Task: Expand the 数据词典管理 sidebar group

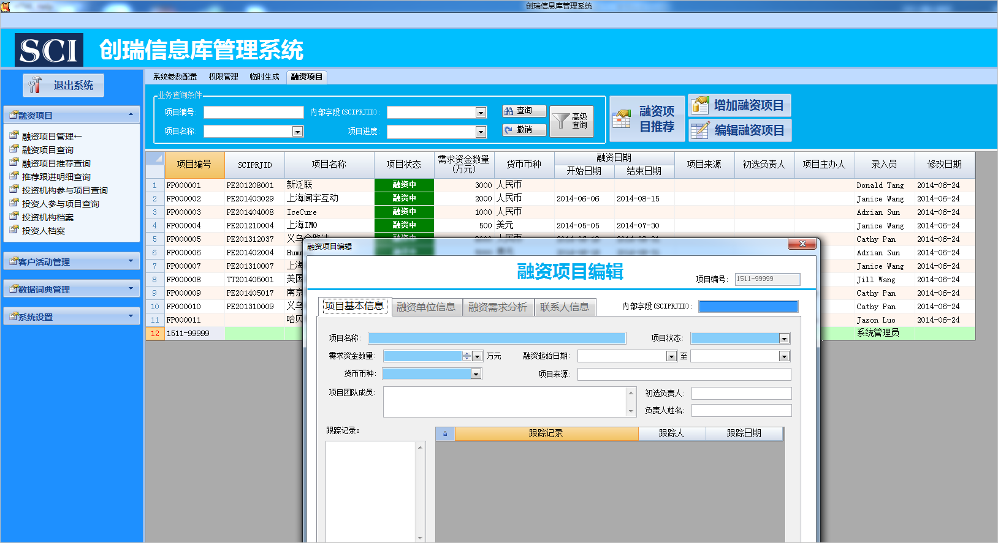Action: pyautogui.click(x=131, y=288)
